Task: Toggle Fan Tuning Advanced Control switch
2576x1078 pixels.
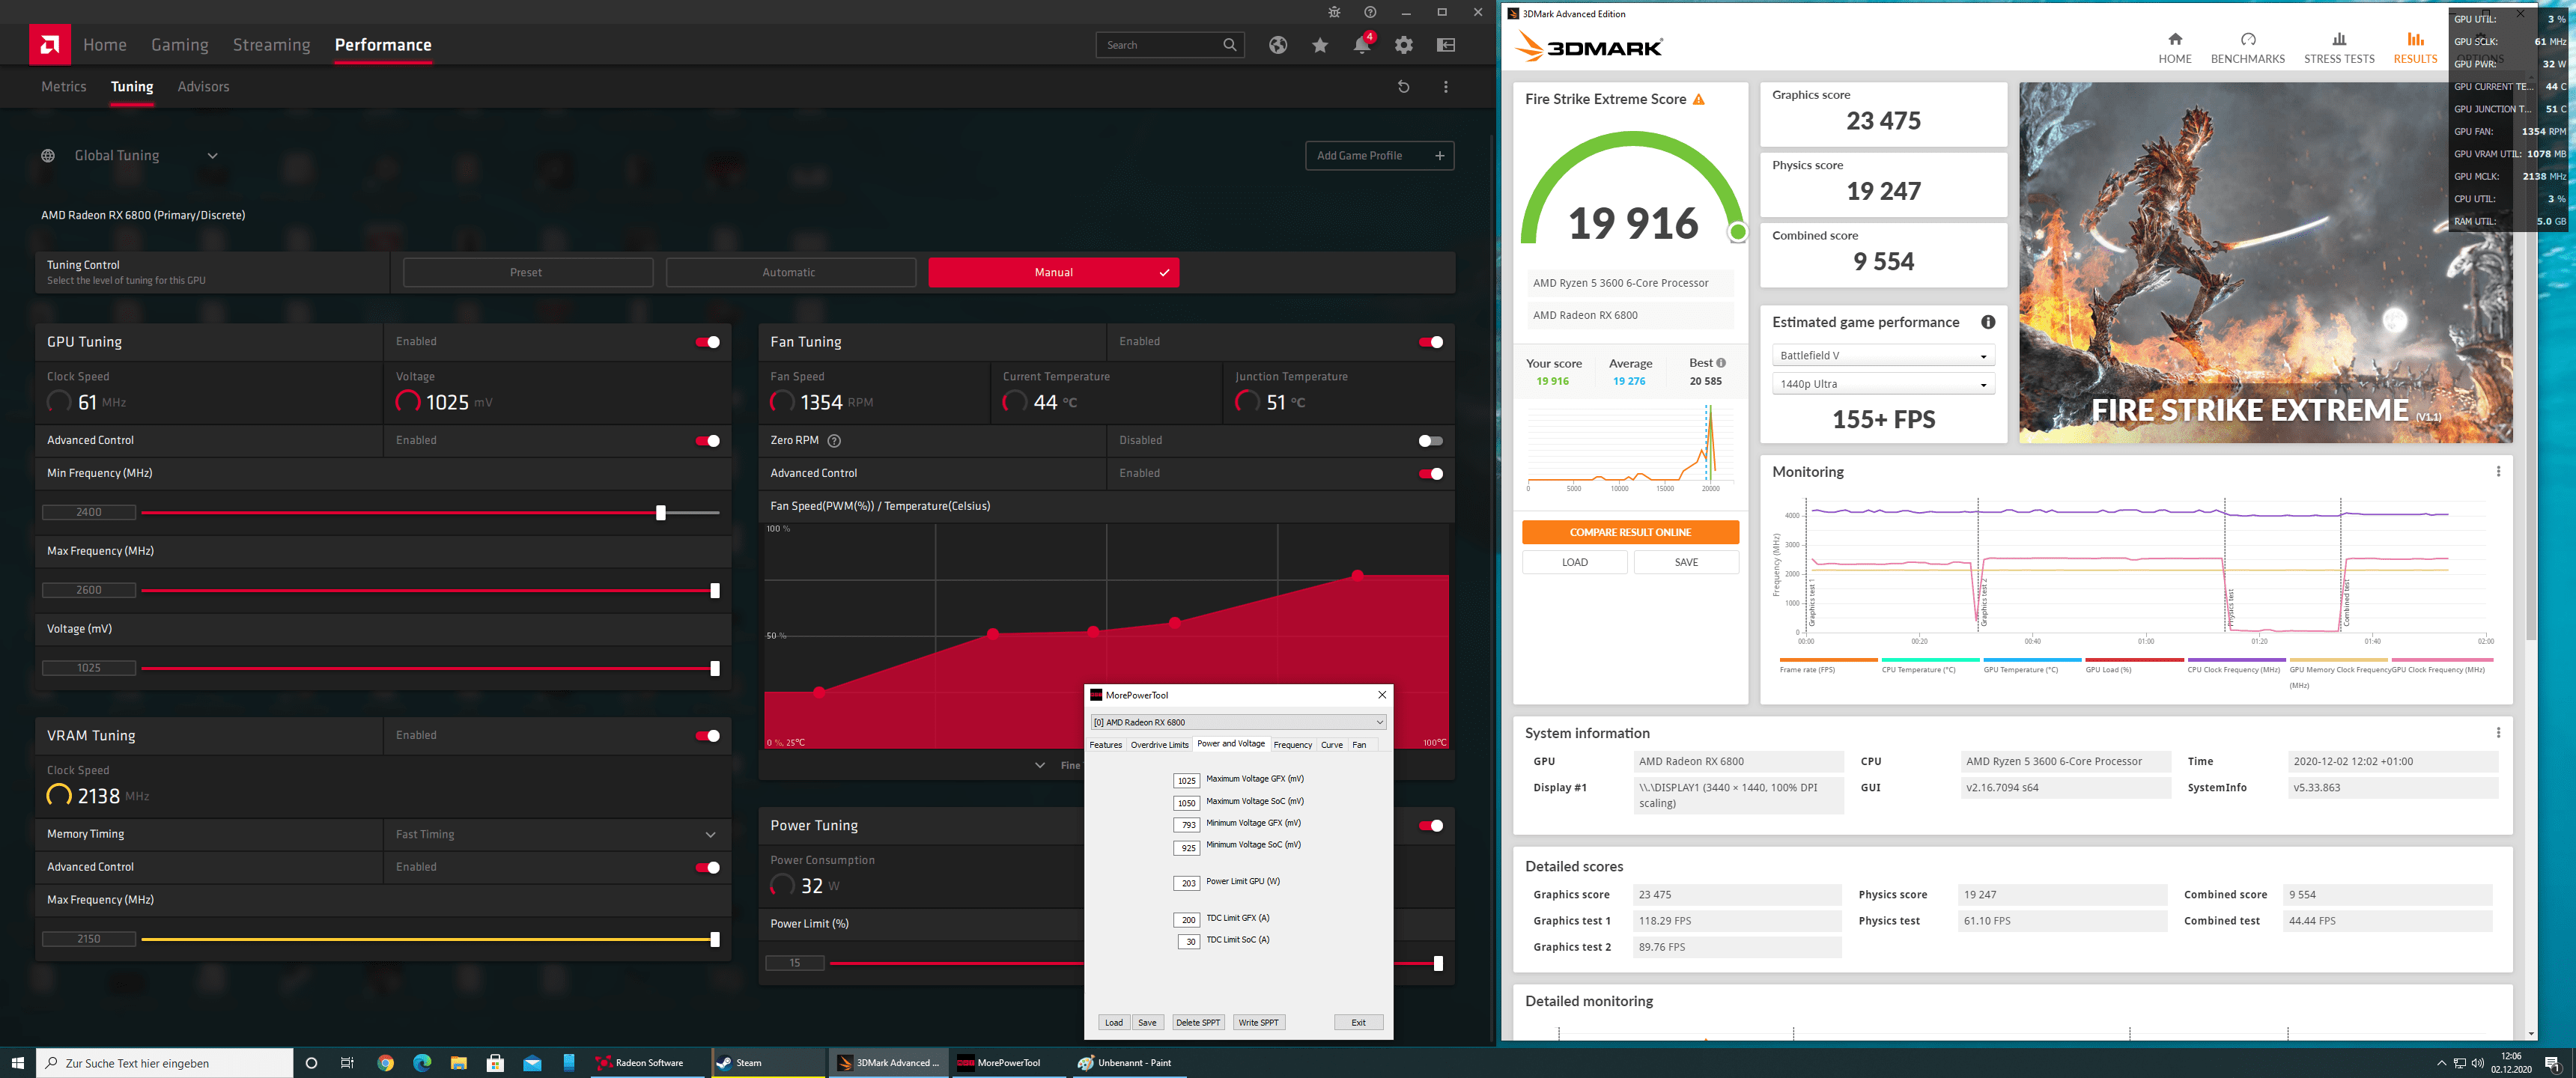Action: [x=1431, y=474]
